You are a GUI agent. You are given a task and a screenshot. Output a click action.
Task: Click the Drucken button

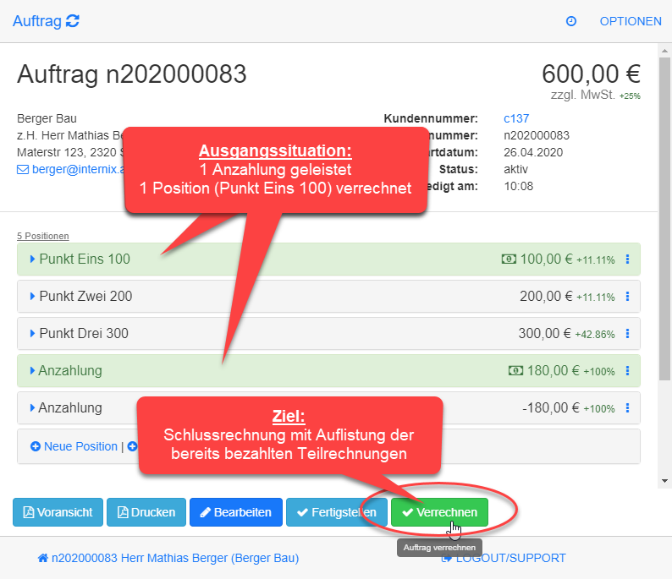click(x=146, y=512)
